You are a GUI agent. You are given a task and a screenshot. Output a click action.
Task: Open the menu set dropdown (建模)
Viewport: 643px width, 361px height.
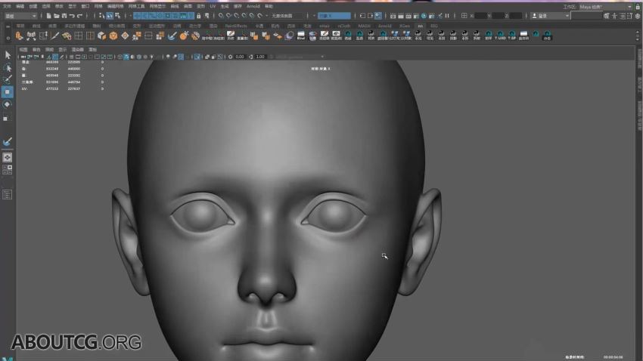[x=20, y=15]
